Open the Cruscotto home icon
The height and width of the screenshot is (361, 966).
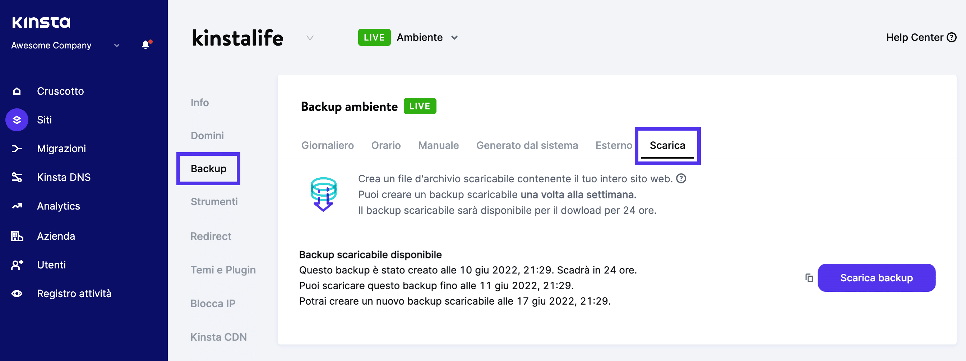coord(17,91)
